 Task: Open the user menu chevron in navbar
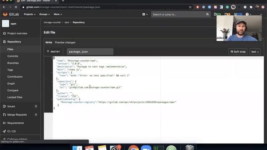click(x=261, y=15)
